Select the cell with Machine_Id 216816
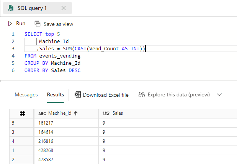 click(x=66, y=141)
